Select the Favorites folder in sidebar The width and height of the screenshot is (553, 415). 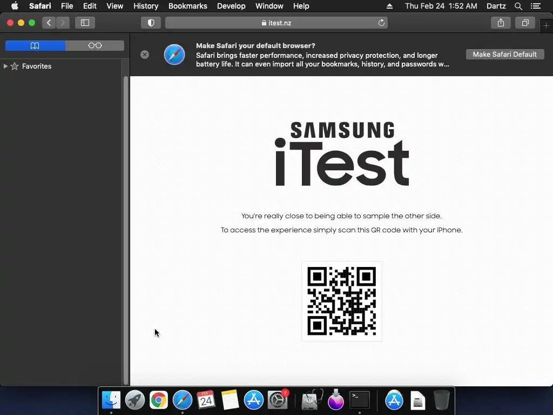pos(36,66)
